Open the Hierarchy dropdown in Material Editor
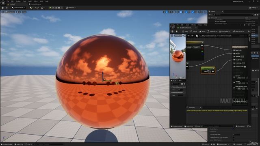The image size is (260, 146). pos(212,32)
